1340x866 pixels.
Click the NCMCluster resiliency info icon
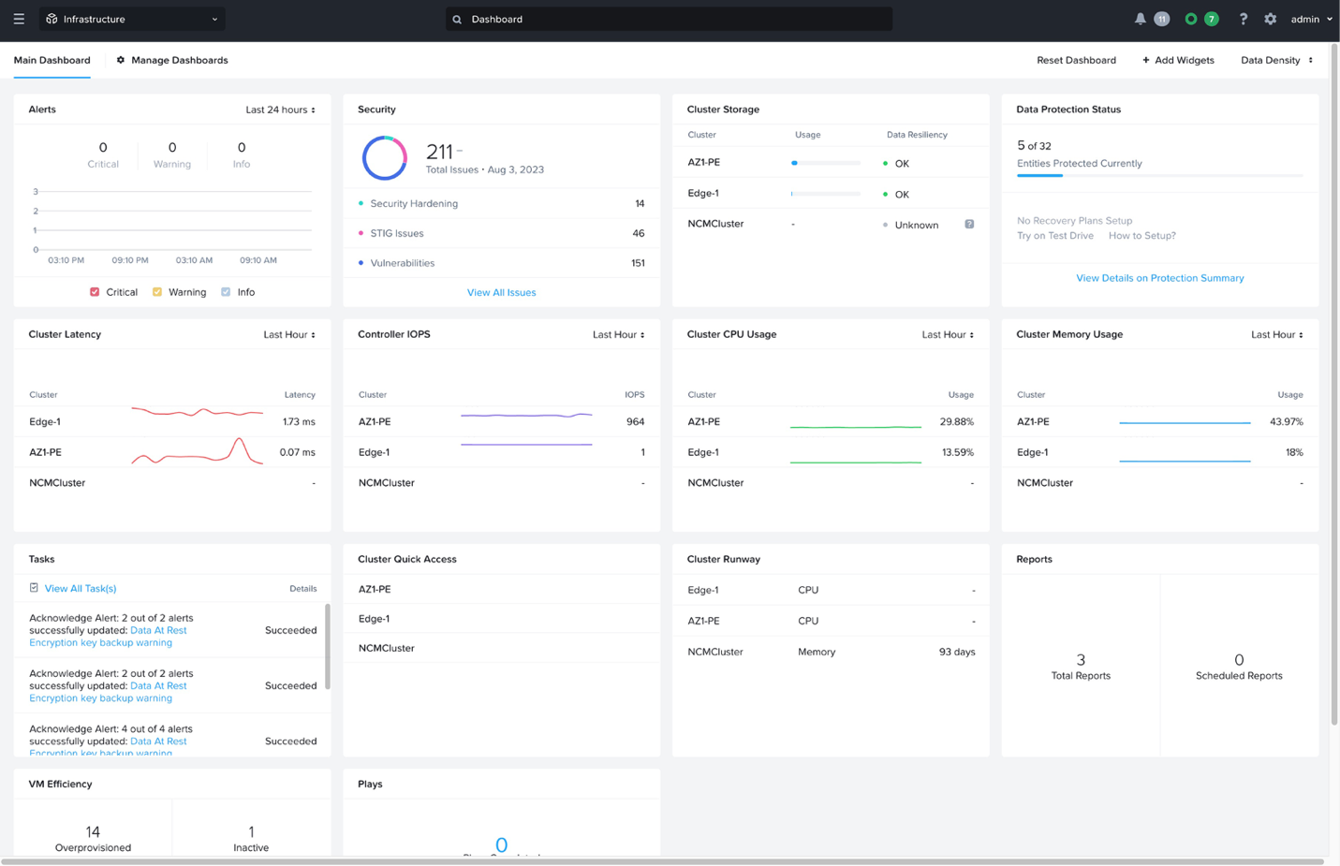point(969,224)
